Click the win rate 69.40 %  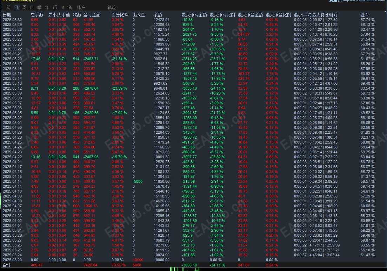367,83
